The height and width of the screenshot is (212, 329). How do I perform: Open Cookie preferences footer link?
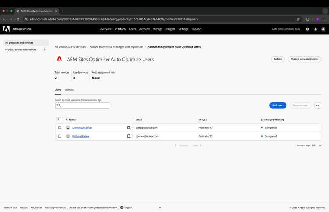click(x=55, y=208)
